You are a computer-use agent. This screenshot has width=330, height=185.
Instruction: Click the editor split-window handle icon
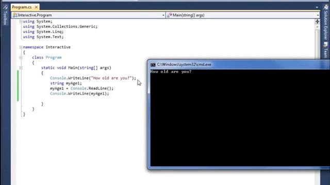[317, 22]
